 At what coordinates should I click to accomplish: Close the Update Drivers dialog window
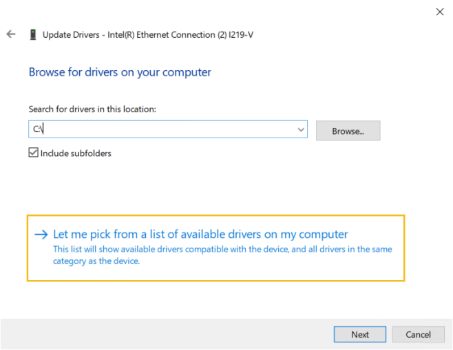pyautogui.click(x=439, y=12)
